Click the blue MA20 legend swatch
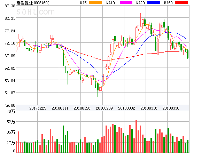 [154, 2]
